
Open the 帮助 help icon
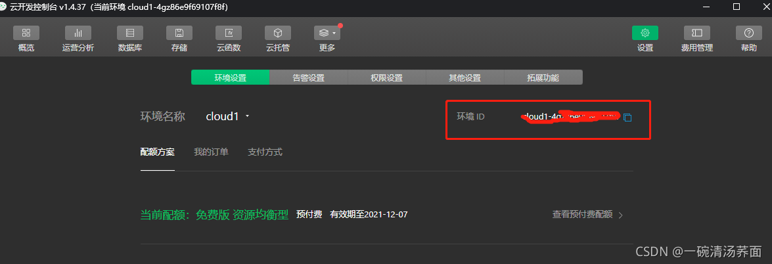pos(749,33)
